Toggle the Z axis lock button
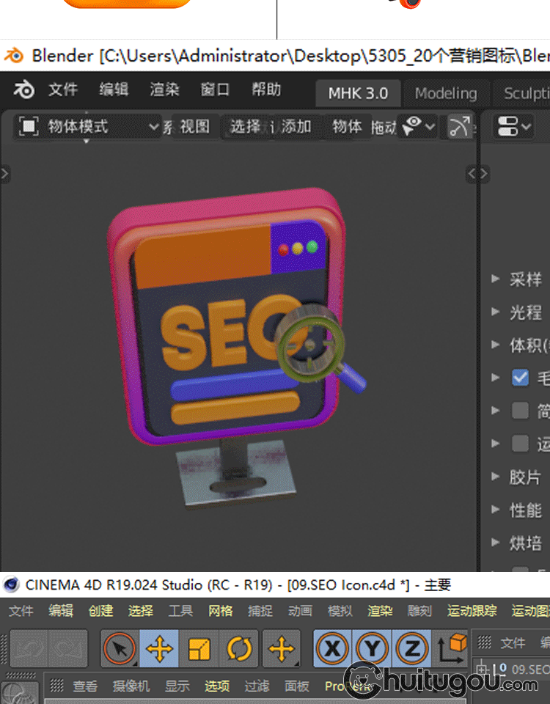Screen dimensions: 550x704 pyautogui.click(x=411, y=648)
